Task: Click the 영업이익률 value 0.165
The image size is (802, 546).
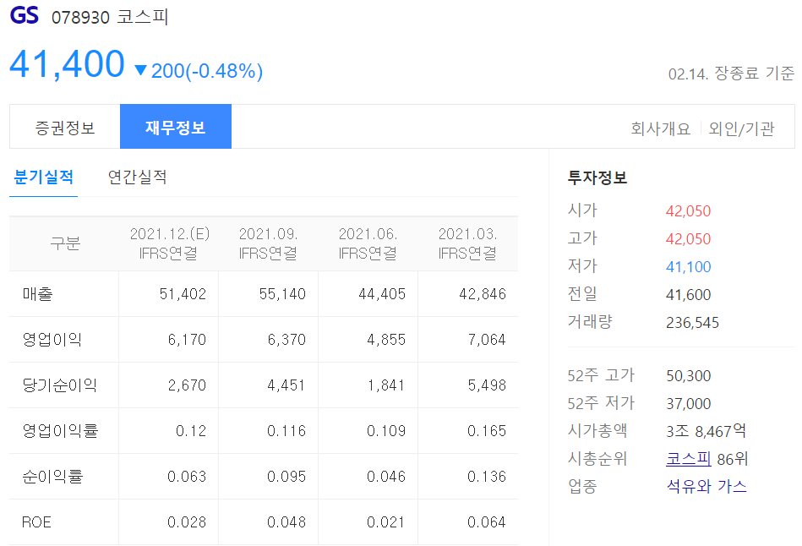Action: click(487, 431)
